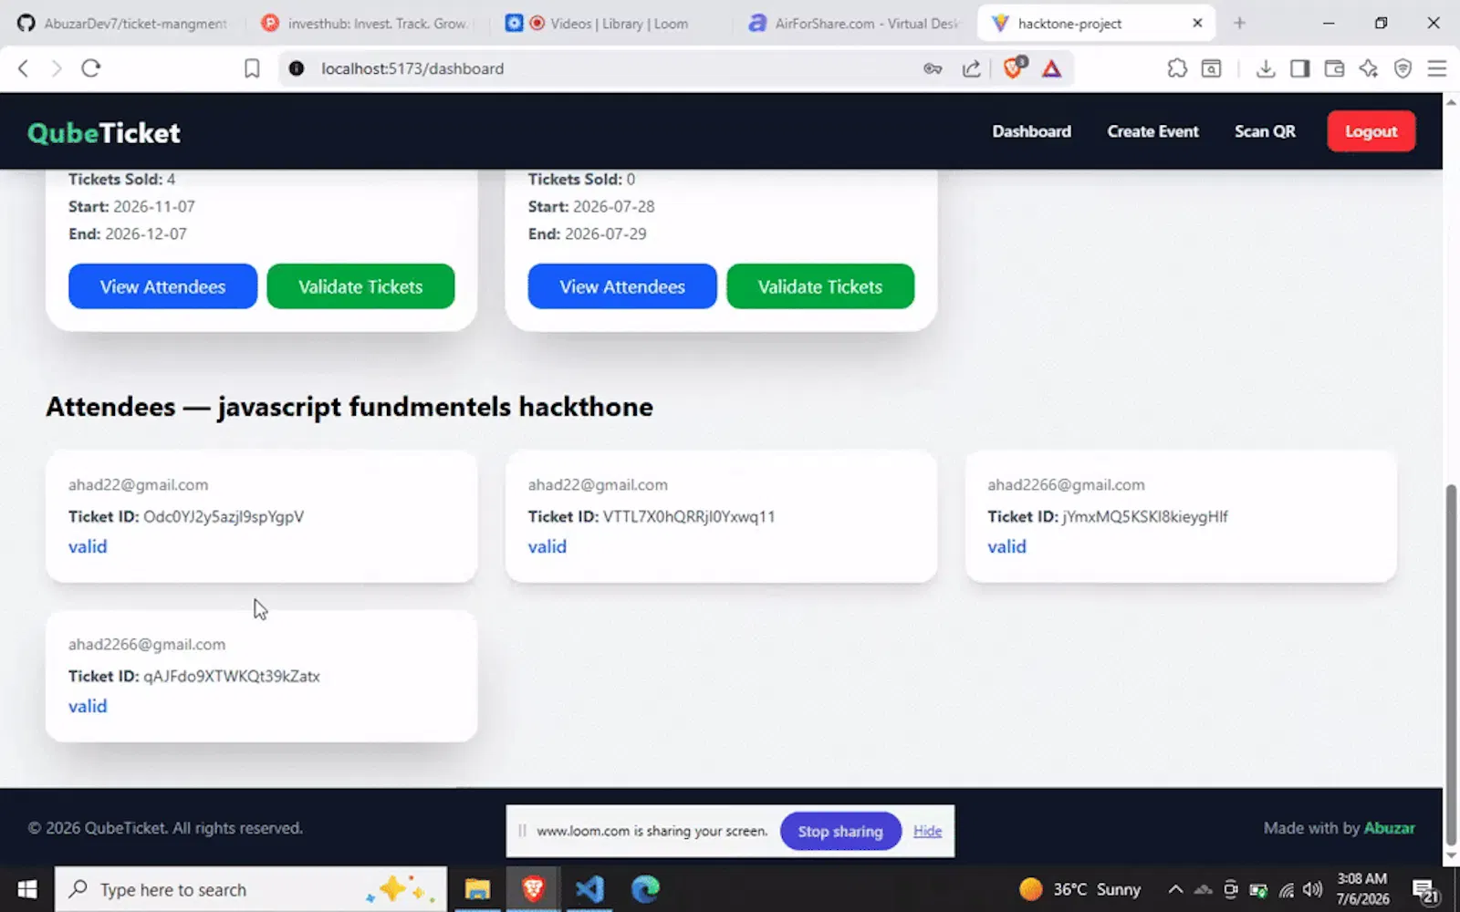Viewport: 1460px width, 912px height.
Task: Open the browser hamburger menu
Action: tap(1437, 68)
